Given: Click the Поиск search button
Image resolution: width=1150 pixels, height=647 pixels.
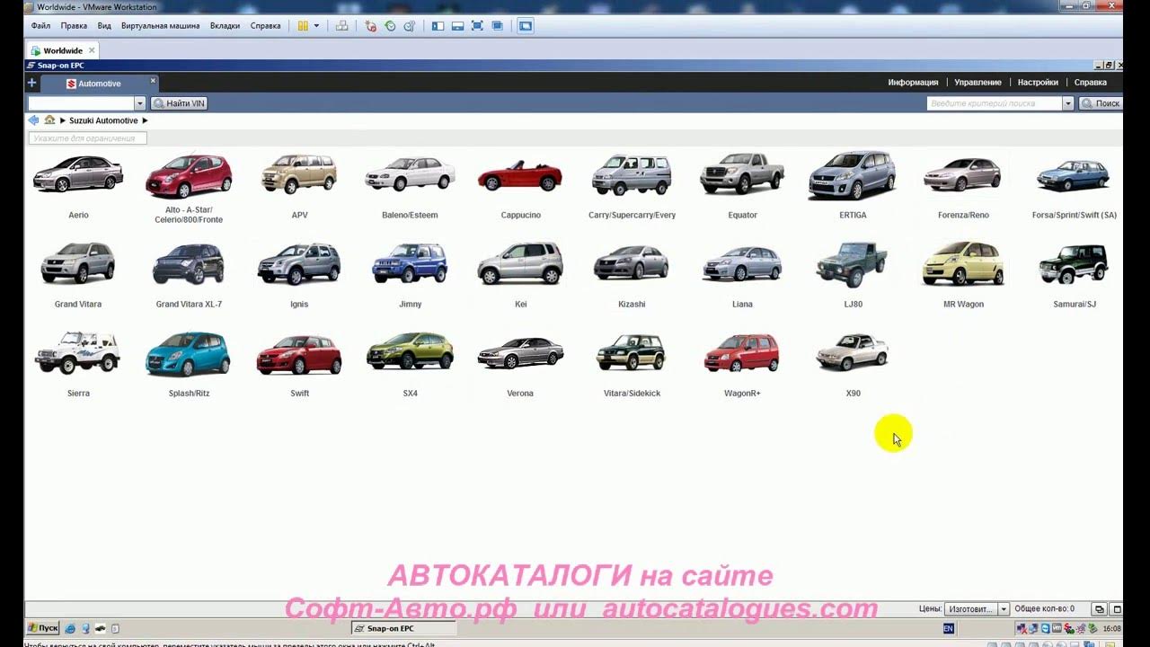Looking at the screenshot, I should [1101, 103].
